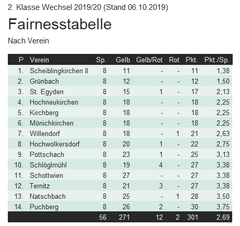The image size is (240, 226).
Task: Select Pottschach in the table
Action: pos(47,155)
